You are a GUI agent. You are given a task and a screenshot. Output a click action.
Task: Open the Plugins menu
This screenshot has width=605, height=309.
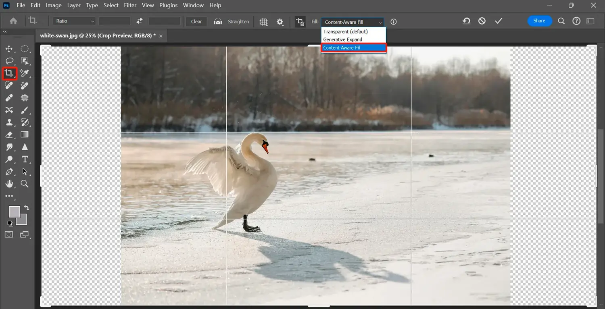click(168, 5)
